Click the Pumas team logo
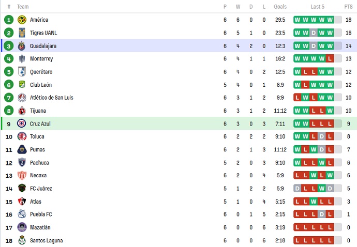 pos(22,149)
